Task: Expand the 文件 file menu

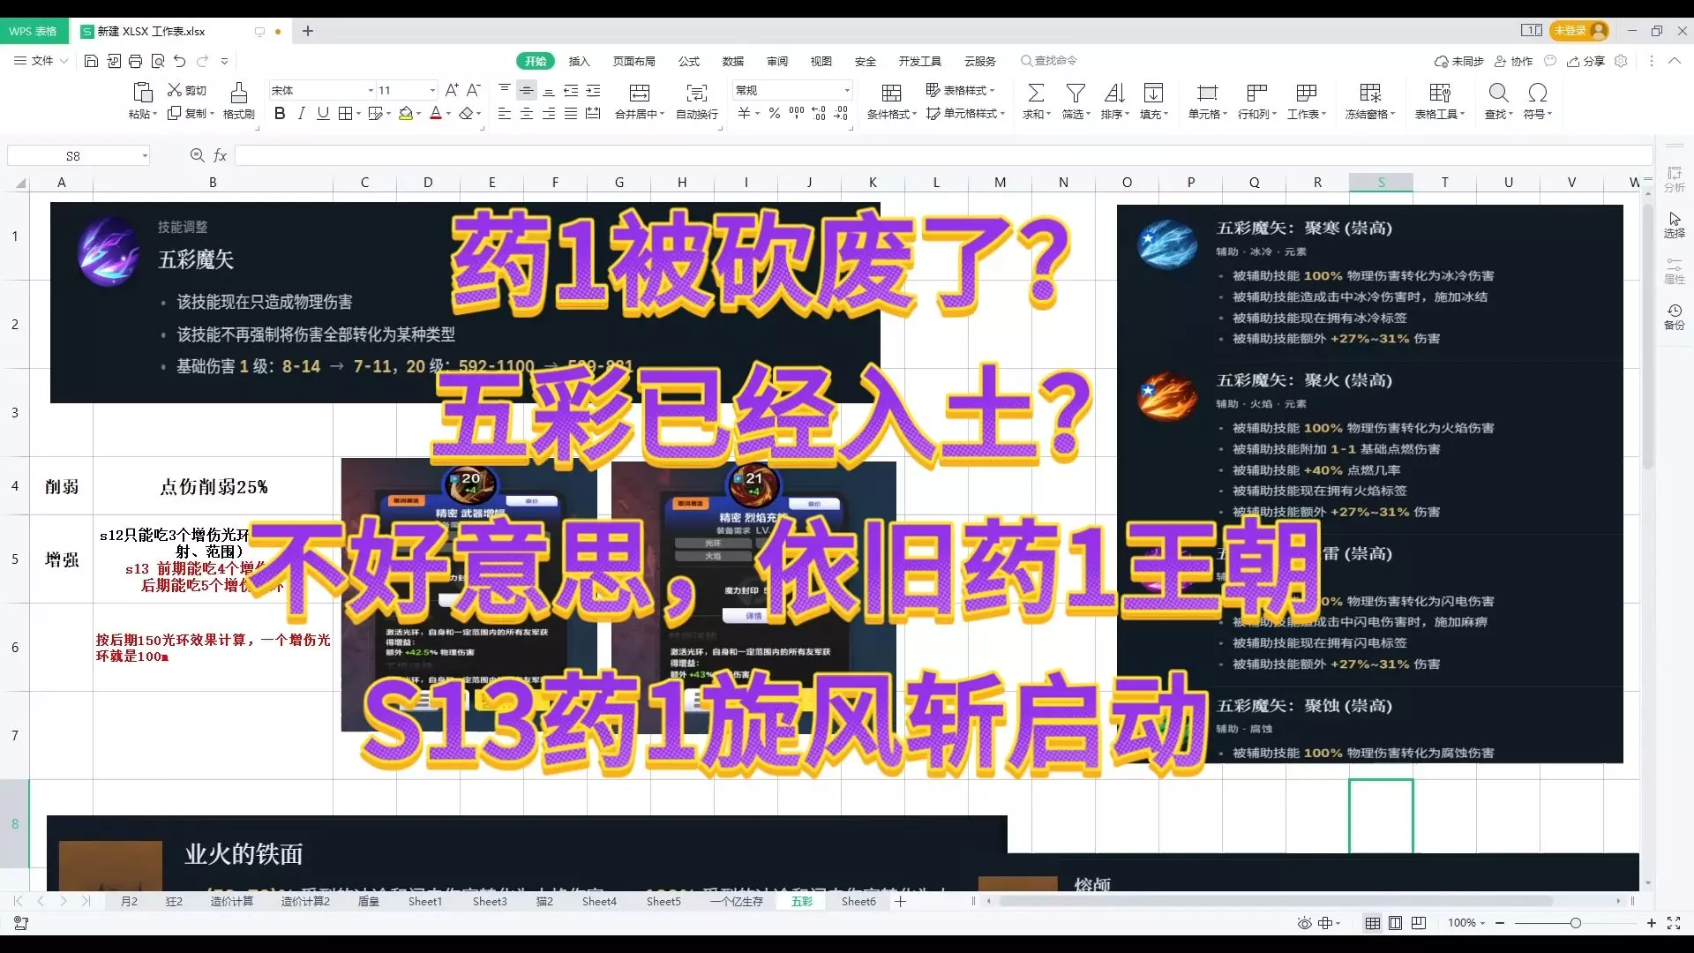Action: (41, 61)
